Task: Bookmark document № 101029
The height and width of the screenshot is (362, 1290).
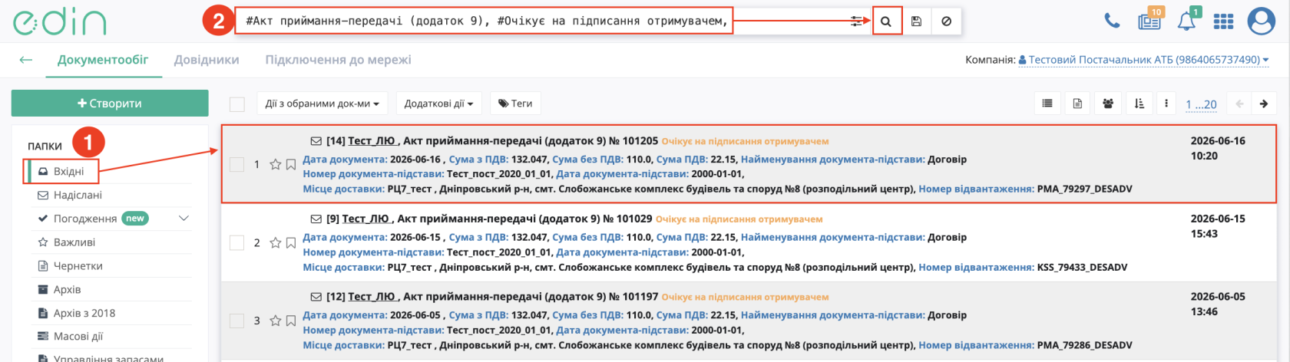Action: click(x=291, y=243)
